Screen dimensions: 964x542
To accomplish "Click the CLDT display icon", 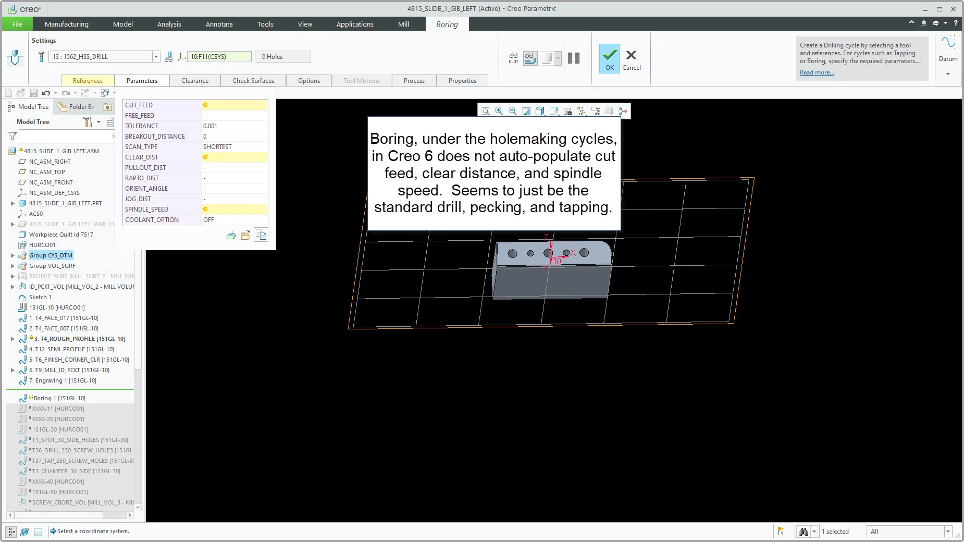I will (x=513, y=58).
